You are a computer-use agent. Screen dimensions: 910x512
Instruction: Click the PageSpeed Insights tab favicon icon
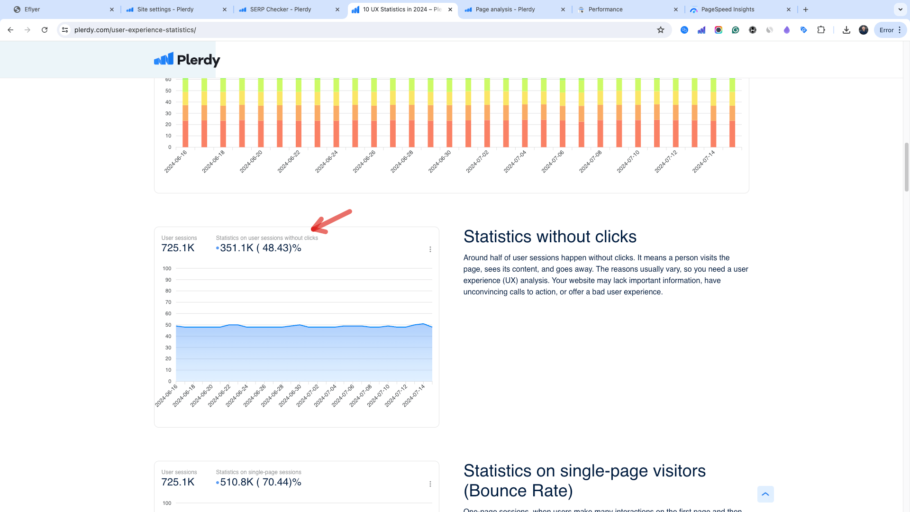pos(694,9)
